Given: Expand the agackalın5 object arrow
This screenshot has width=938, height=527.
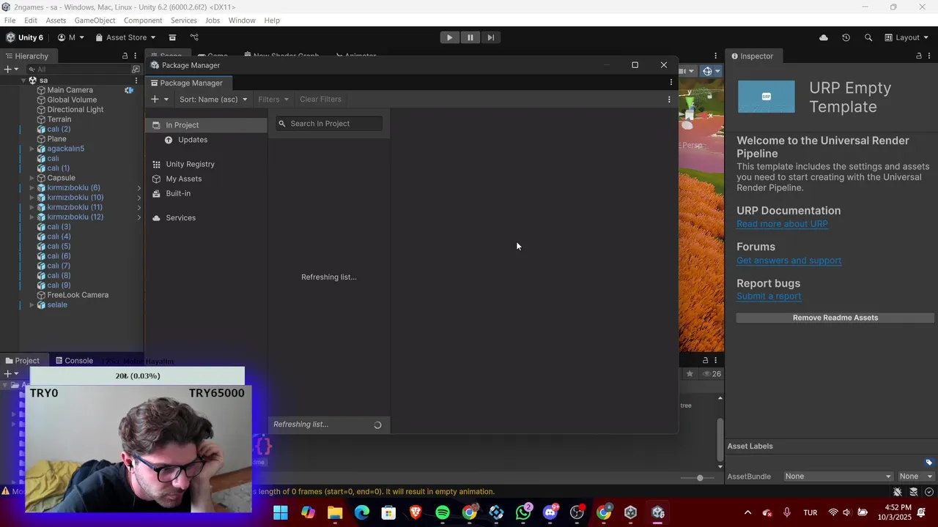Looking at the screenshot, I should coord(32,149).
